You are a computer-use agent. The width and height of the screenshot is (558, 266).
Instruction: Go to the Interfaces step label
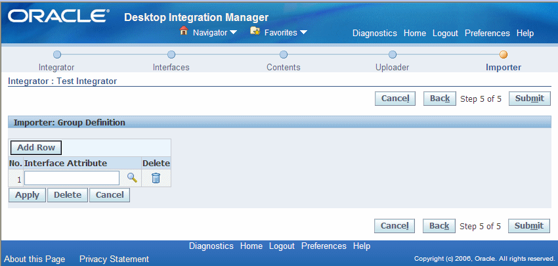coord(171,67)
